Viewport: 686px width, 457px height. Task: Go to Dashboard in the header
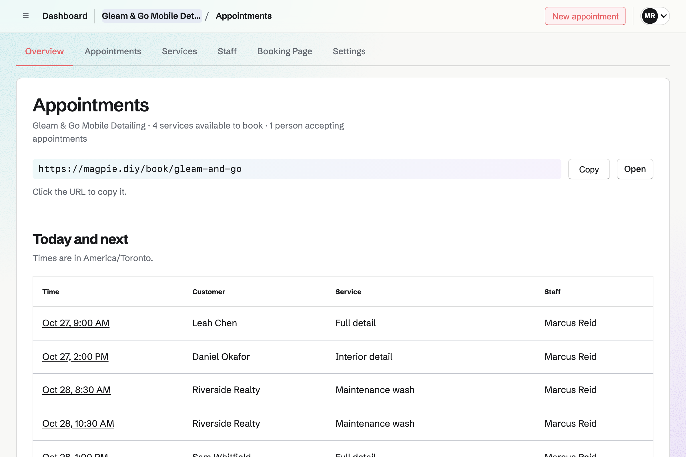point(65,16)
